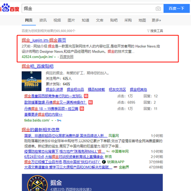Click the 关注用户: 6万人 text
191x191 pixels.
pyautogui.click(x=59, y=79)
